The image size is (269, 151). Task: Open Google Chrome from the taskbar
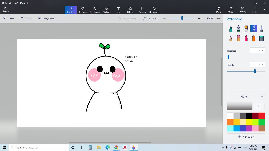pyautogui.click(x=116, y=147)
